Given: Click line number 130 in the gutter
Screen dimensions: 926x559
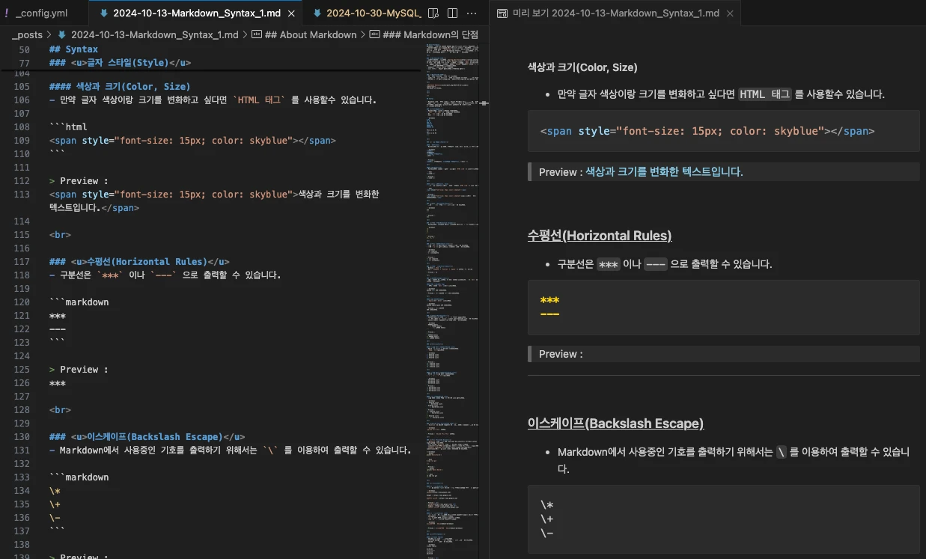Looking at the screenshot, I should 21,437.
